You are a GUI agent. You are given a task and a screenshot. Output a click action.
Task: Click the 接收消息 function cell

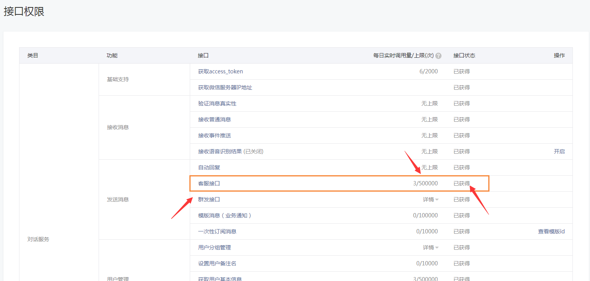118,127
